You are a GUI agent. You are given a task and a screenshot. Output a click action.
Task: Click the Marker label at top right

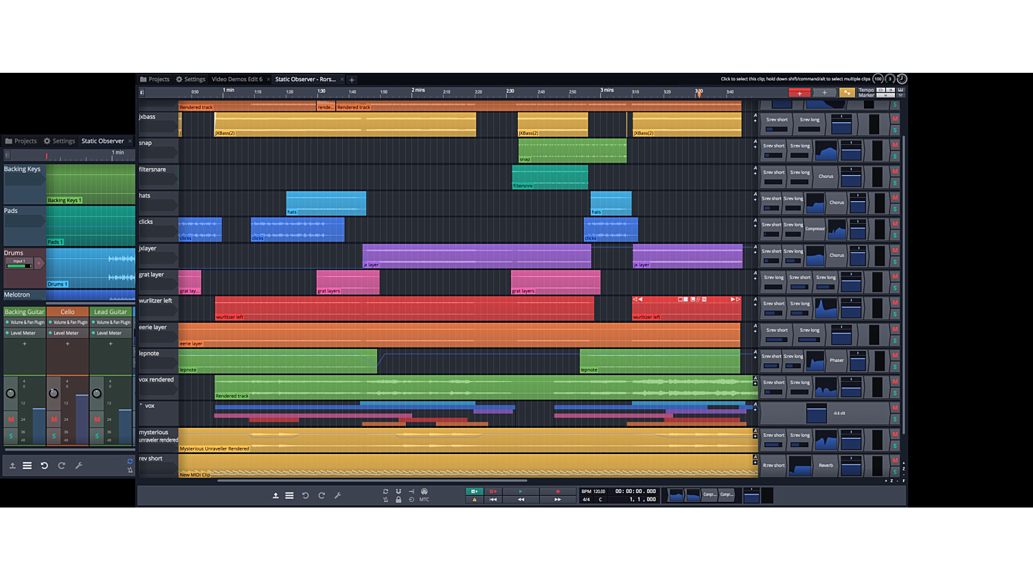[866, 95]
